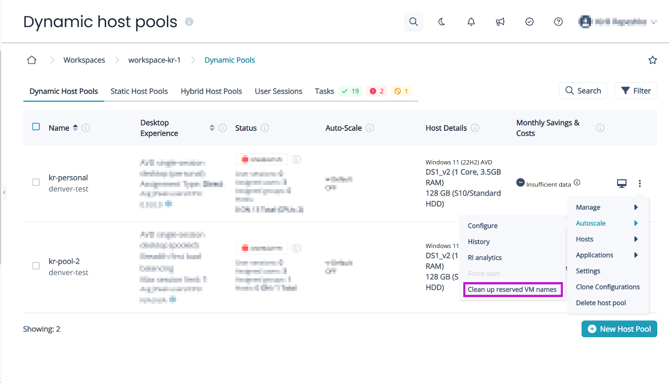
Task: Open the Filter button
Action: point(636,91)
